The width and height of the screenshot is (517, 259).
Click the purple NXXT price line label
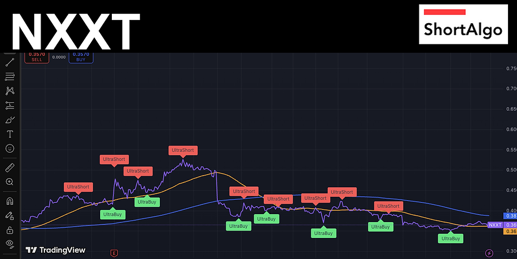495,225
